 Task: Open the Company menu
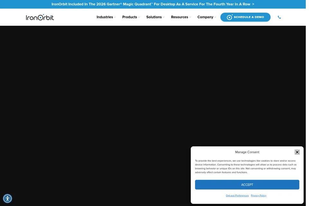(205, 17)
